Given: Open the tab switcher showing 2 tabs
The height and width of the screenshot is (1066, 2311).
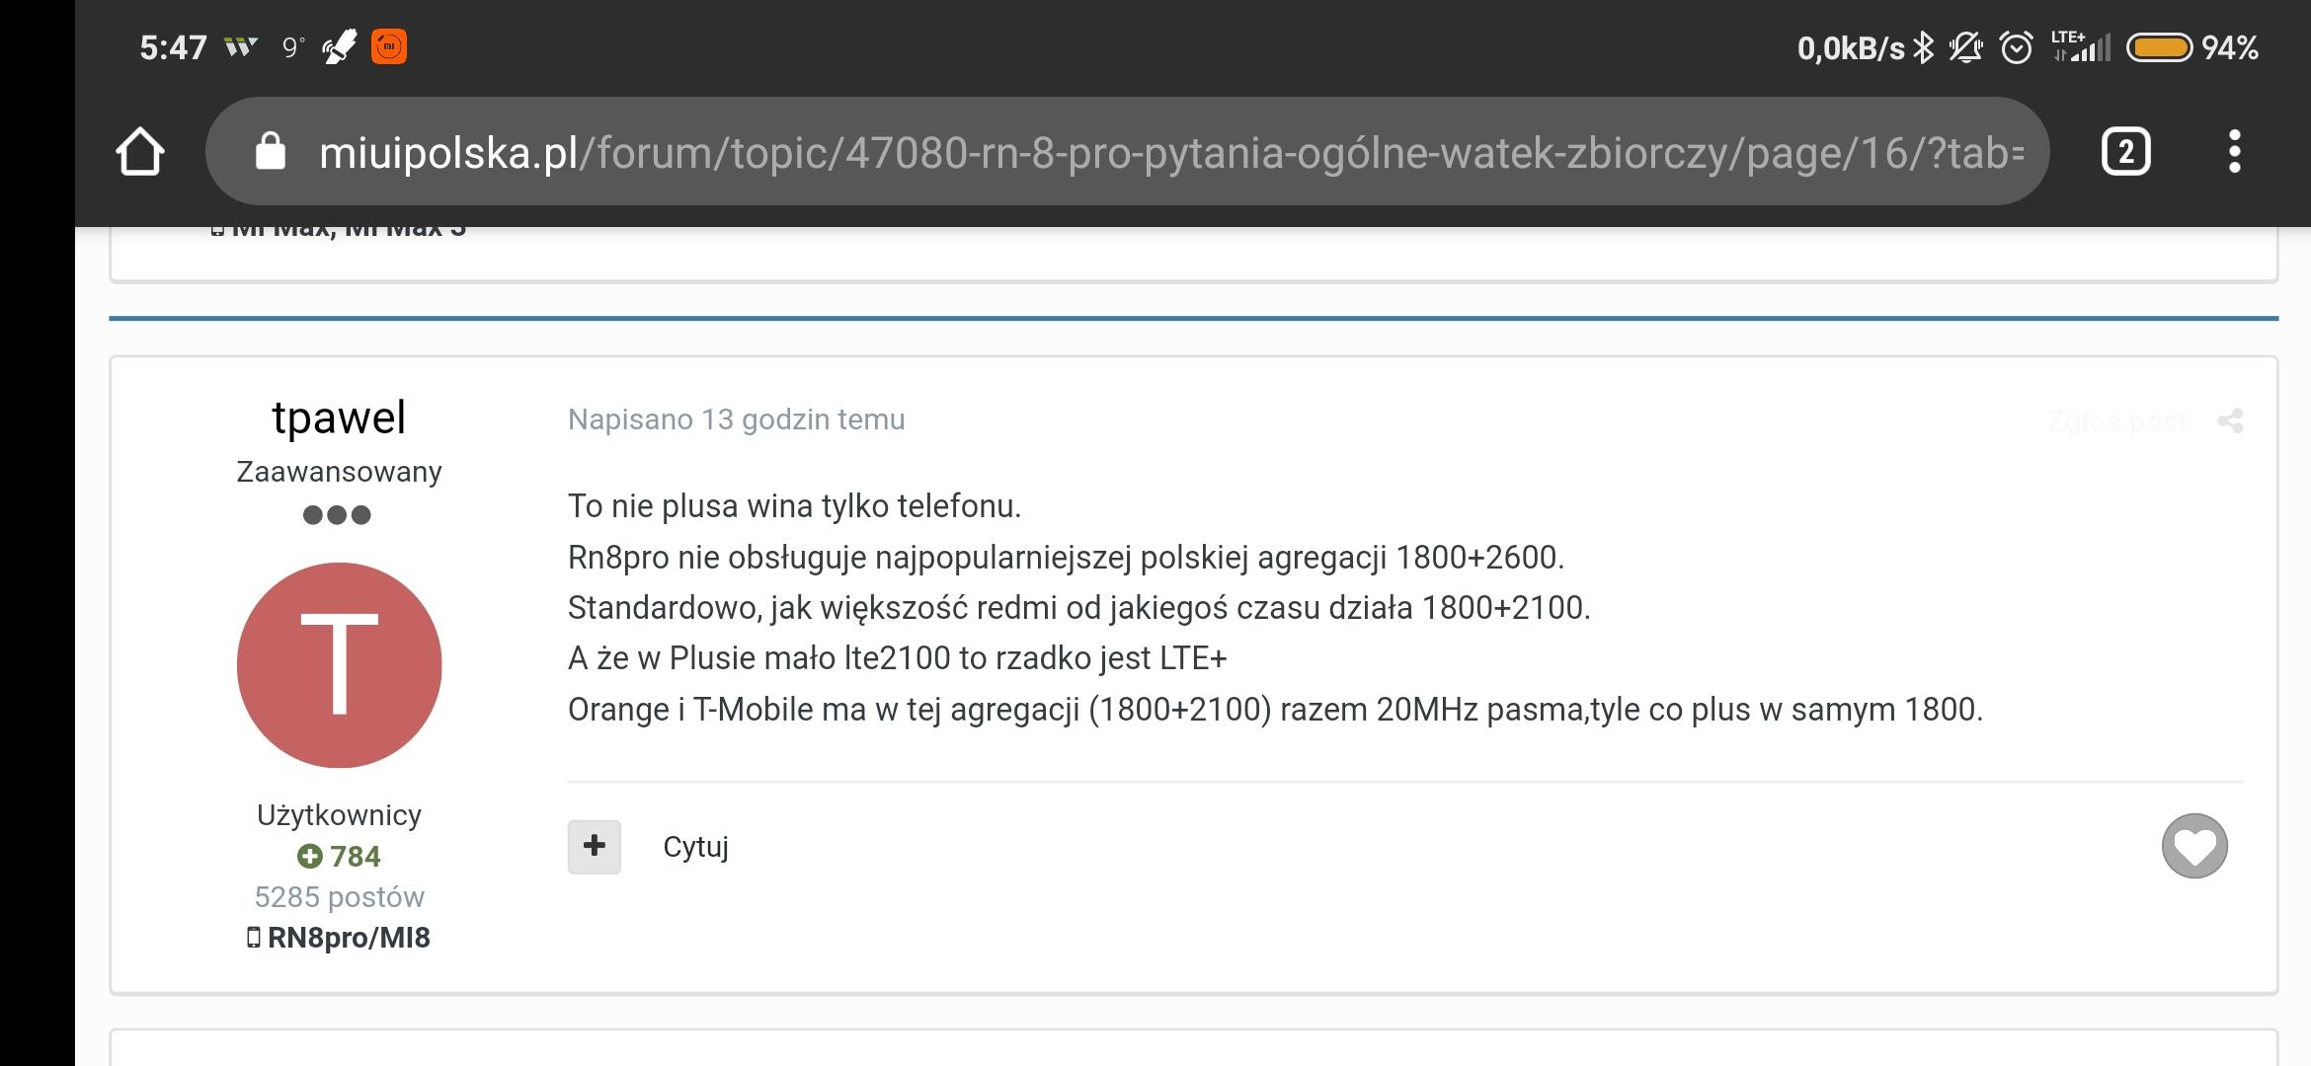Looking at the screenshot, I should (x=2125, y=152).
